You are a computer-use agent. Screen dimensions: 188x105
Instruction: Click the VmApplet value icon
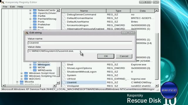click(64, 86)
